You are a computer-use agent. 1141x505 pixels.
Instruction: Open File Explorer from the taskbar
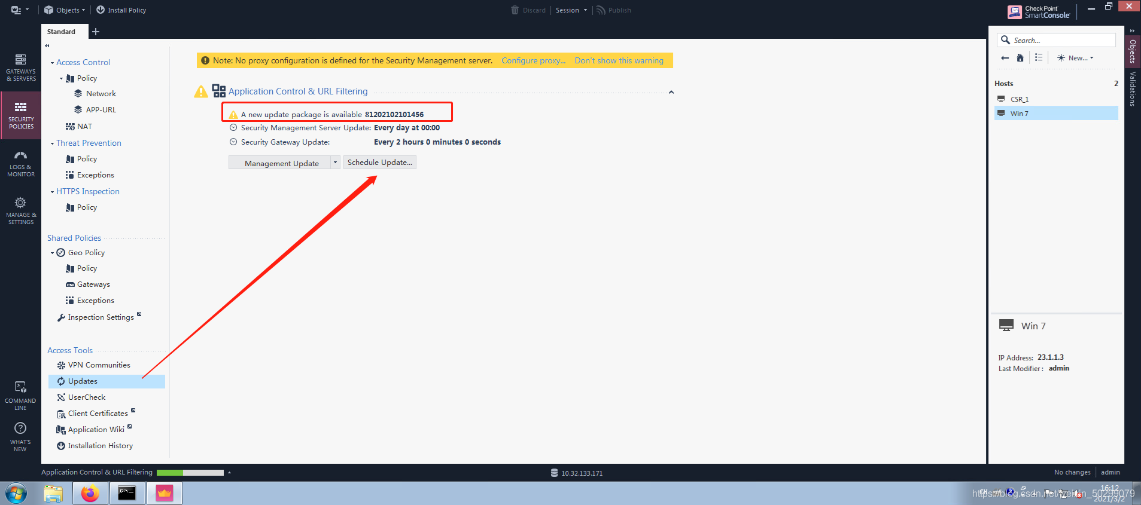(x=53, y=494)
